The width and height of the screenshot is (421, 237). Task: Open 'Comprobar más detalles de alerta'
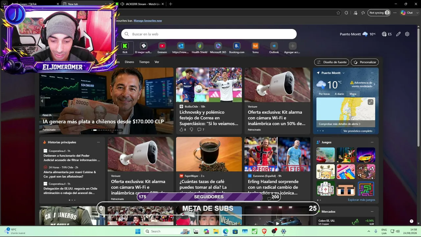tap(339, 124)
